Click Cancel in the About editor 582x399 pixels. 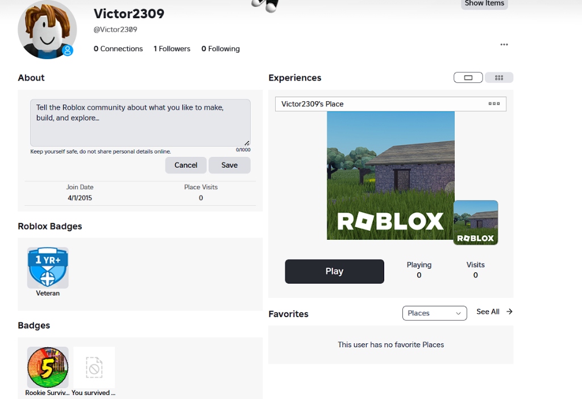(x=186, y=165)
